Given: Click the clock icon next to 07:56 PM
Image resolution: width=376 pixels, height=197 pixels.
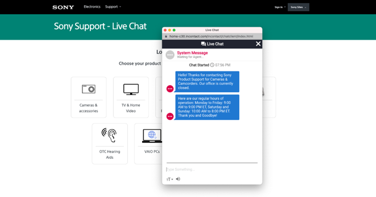Looking at the screenshot, I should point(212,65).
